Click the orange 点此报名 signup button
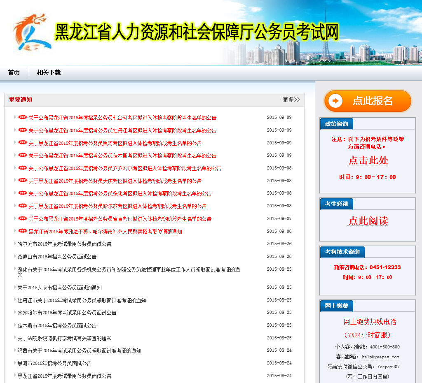The width and height of the screenshot is (422, 383). (x=368, y=101)
